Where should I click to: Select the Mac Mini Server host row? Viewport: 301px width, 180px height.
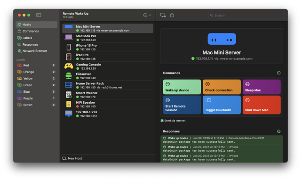click(108, 28)
